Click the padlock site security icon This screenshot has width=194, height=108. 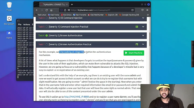(65, 10)
